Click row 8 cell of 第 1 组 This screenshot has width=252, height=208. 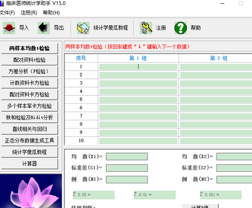(138, 124)
